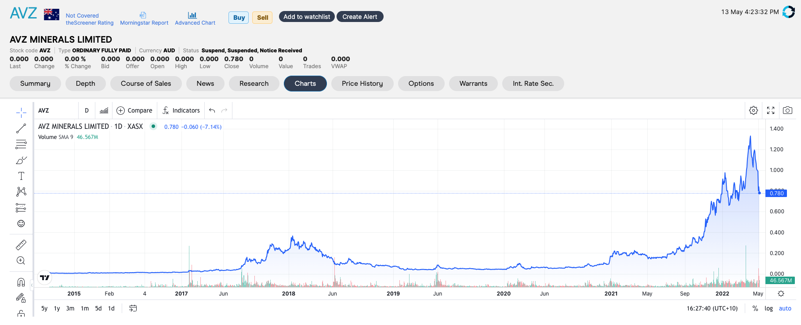Screen dimensions: 801x325
Task: Open the Depth tab
Action: coord(85,84)
